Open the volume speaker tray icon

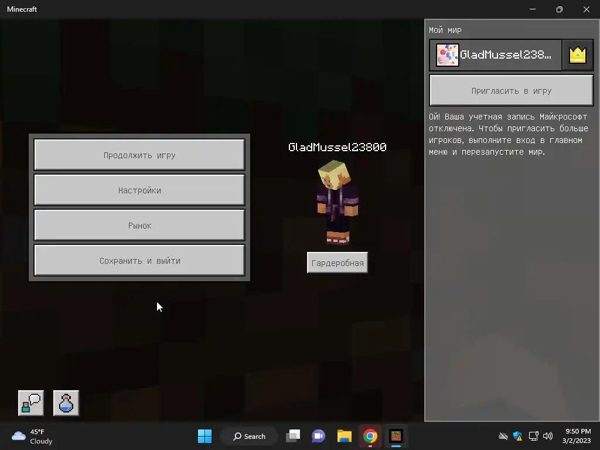point(548,436)
